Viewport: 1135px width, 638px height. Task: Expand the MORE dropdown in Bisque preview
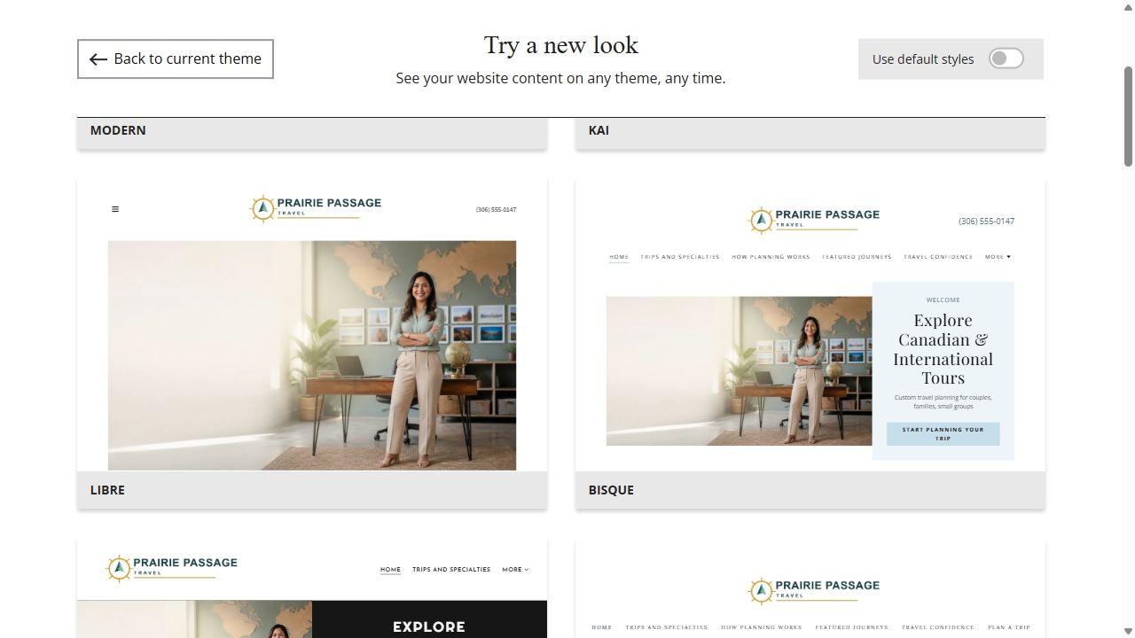[x=998, y=257]
